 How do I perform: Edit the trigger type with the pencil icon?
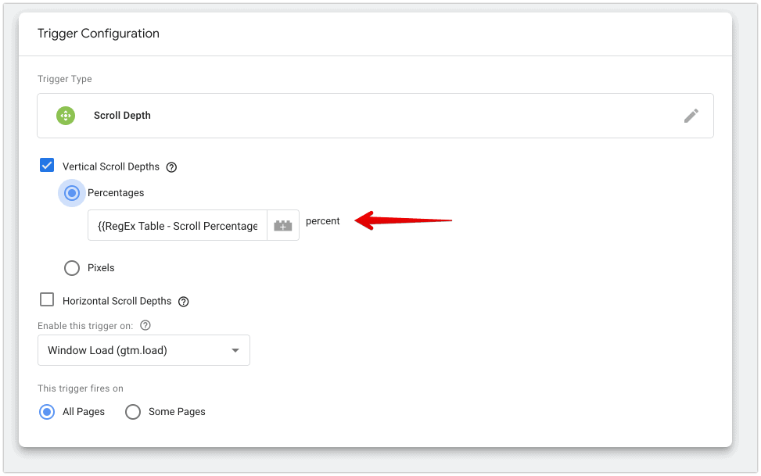coord(691,115)
